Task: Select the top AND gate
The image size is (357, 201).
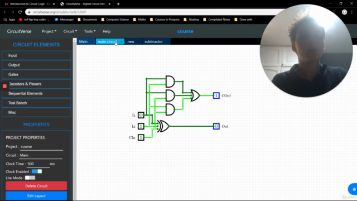Action: (170, 82)
